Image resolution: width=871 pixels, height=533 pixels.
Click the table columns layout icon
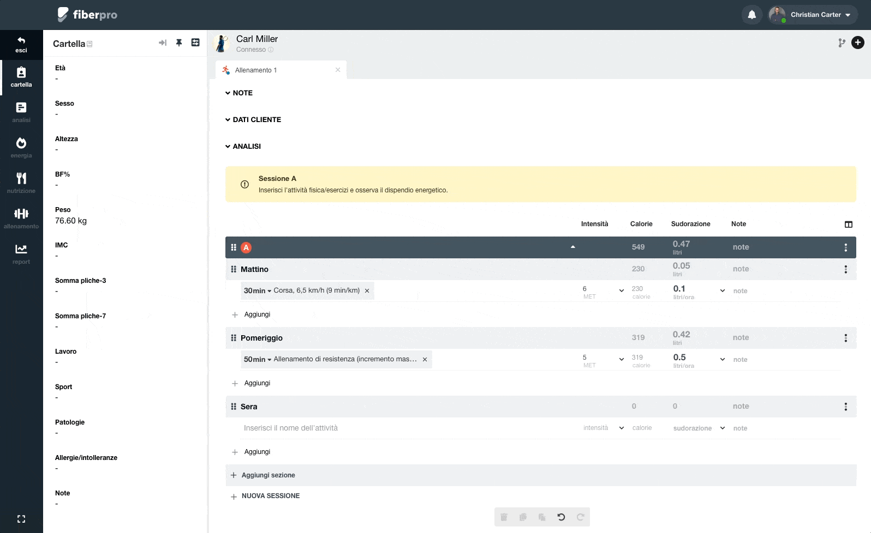coord(849,225)
